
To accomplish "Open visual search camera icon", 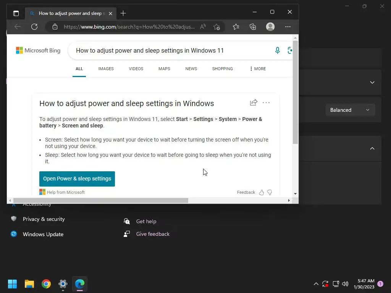I will [290, 50].
